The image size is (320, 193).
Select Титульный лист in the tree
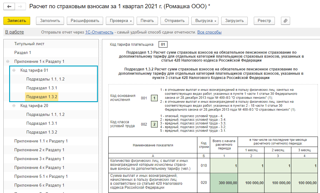(x=29, y=44)
